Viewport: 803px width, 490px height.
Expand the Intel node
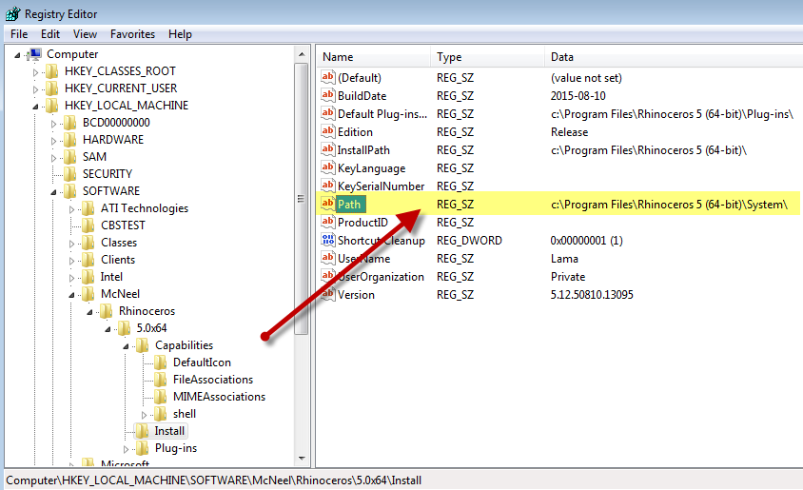coord(71,278)
